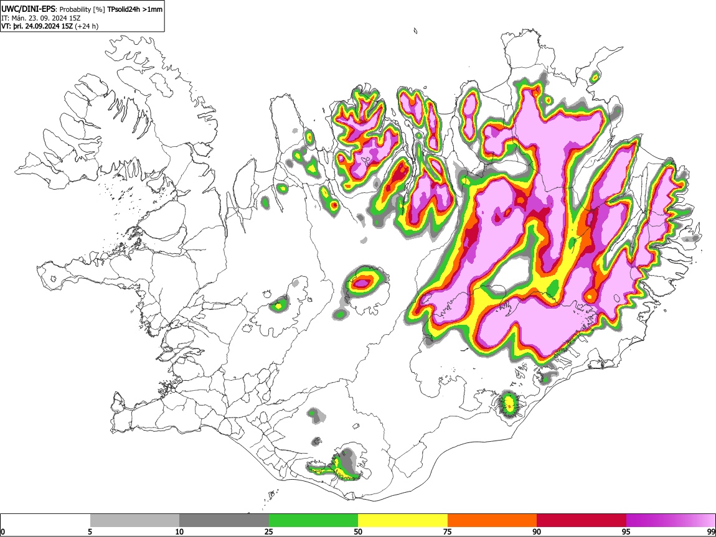
Task: Click the white 0–5% legend swatch
Action: (x=45, y=521)
